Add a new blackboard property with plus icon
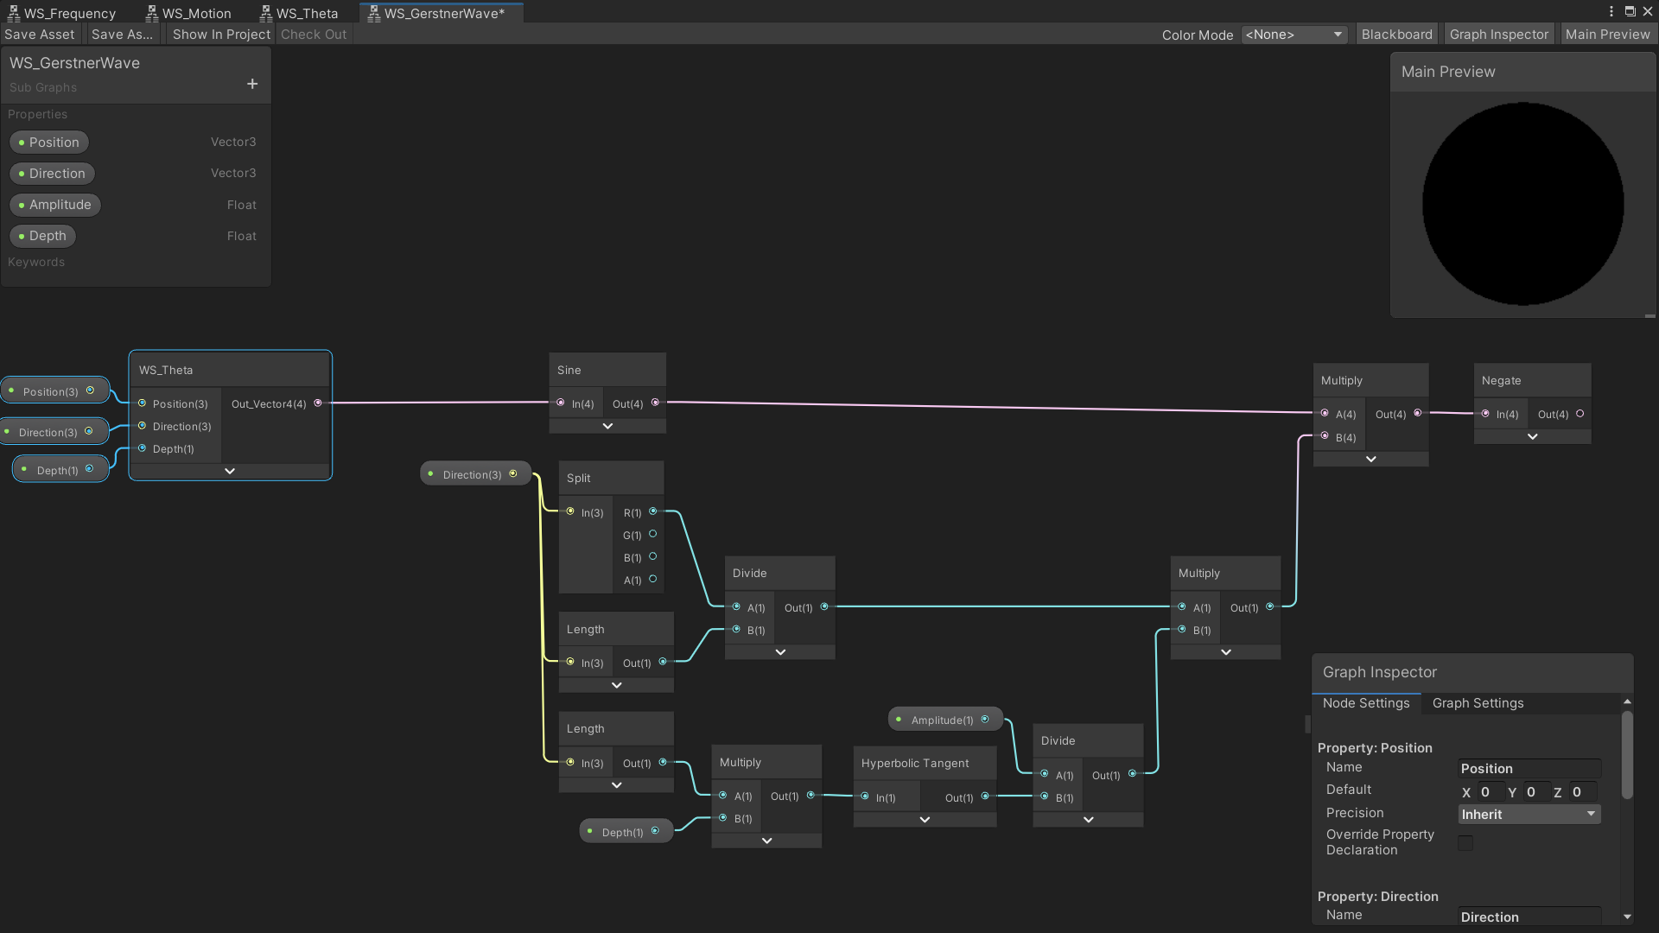 coord(252,84)
